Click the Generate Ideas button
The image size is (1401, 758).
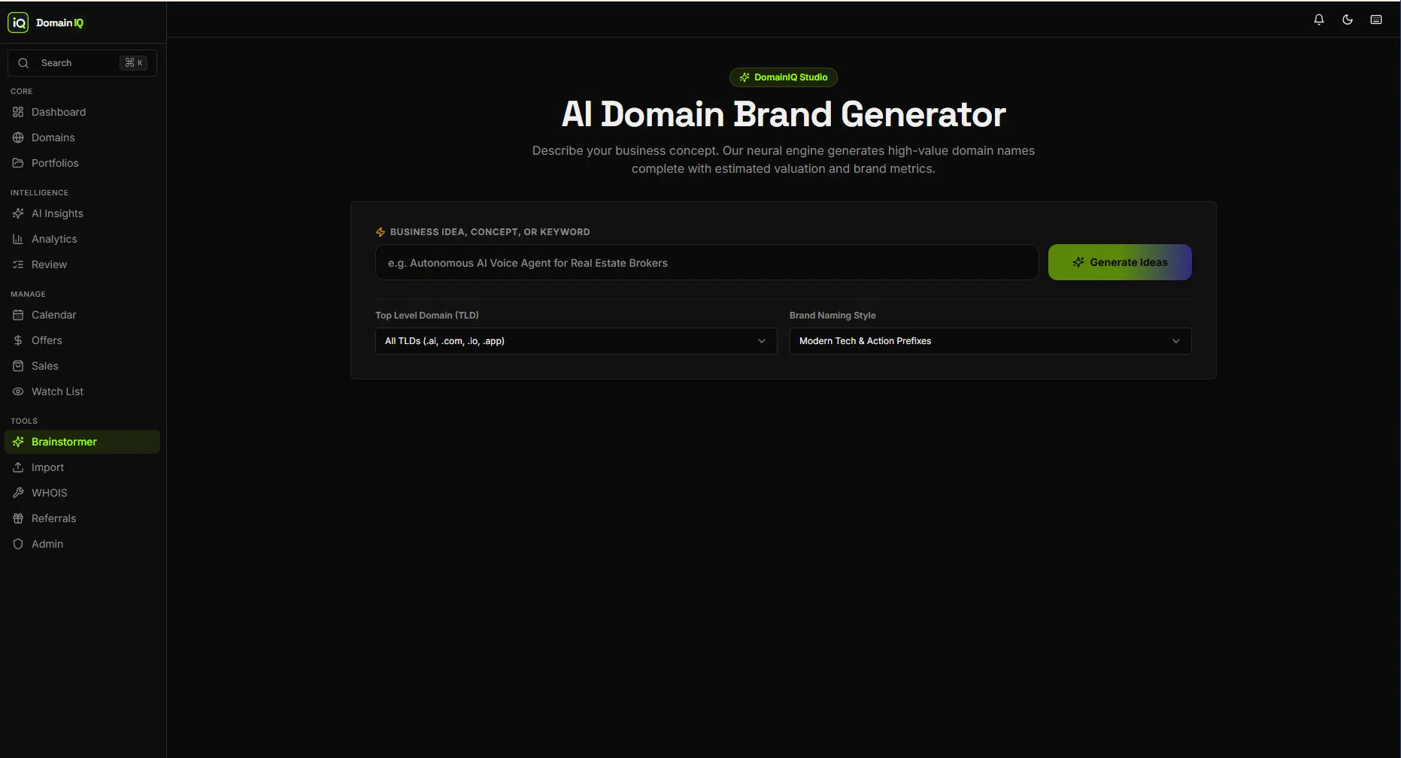coord(1120,262)
